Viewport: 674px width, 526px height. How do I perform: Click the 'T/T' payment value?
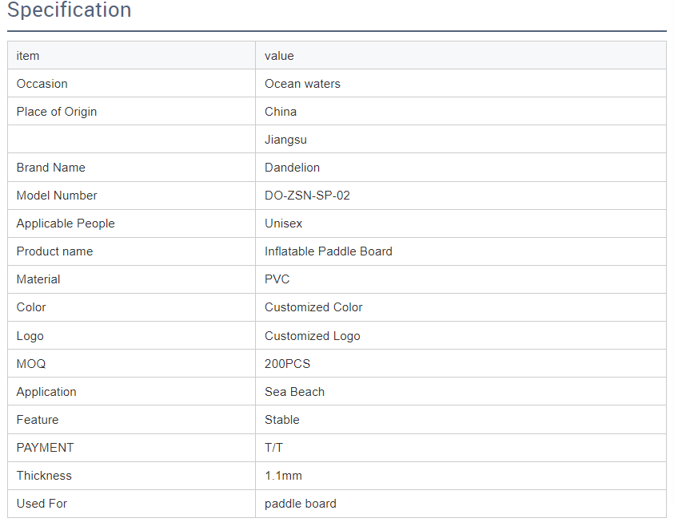click(273, 448)
